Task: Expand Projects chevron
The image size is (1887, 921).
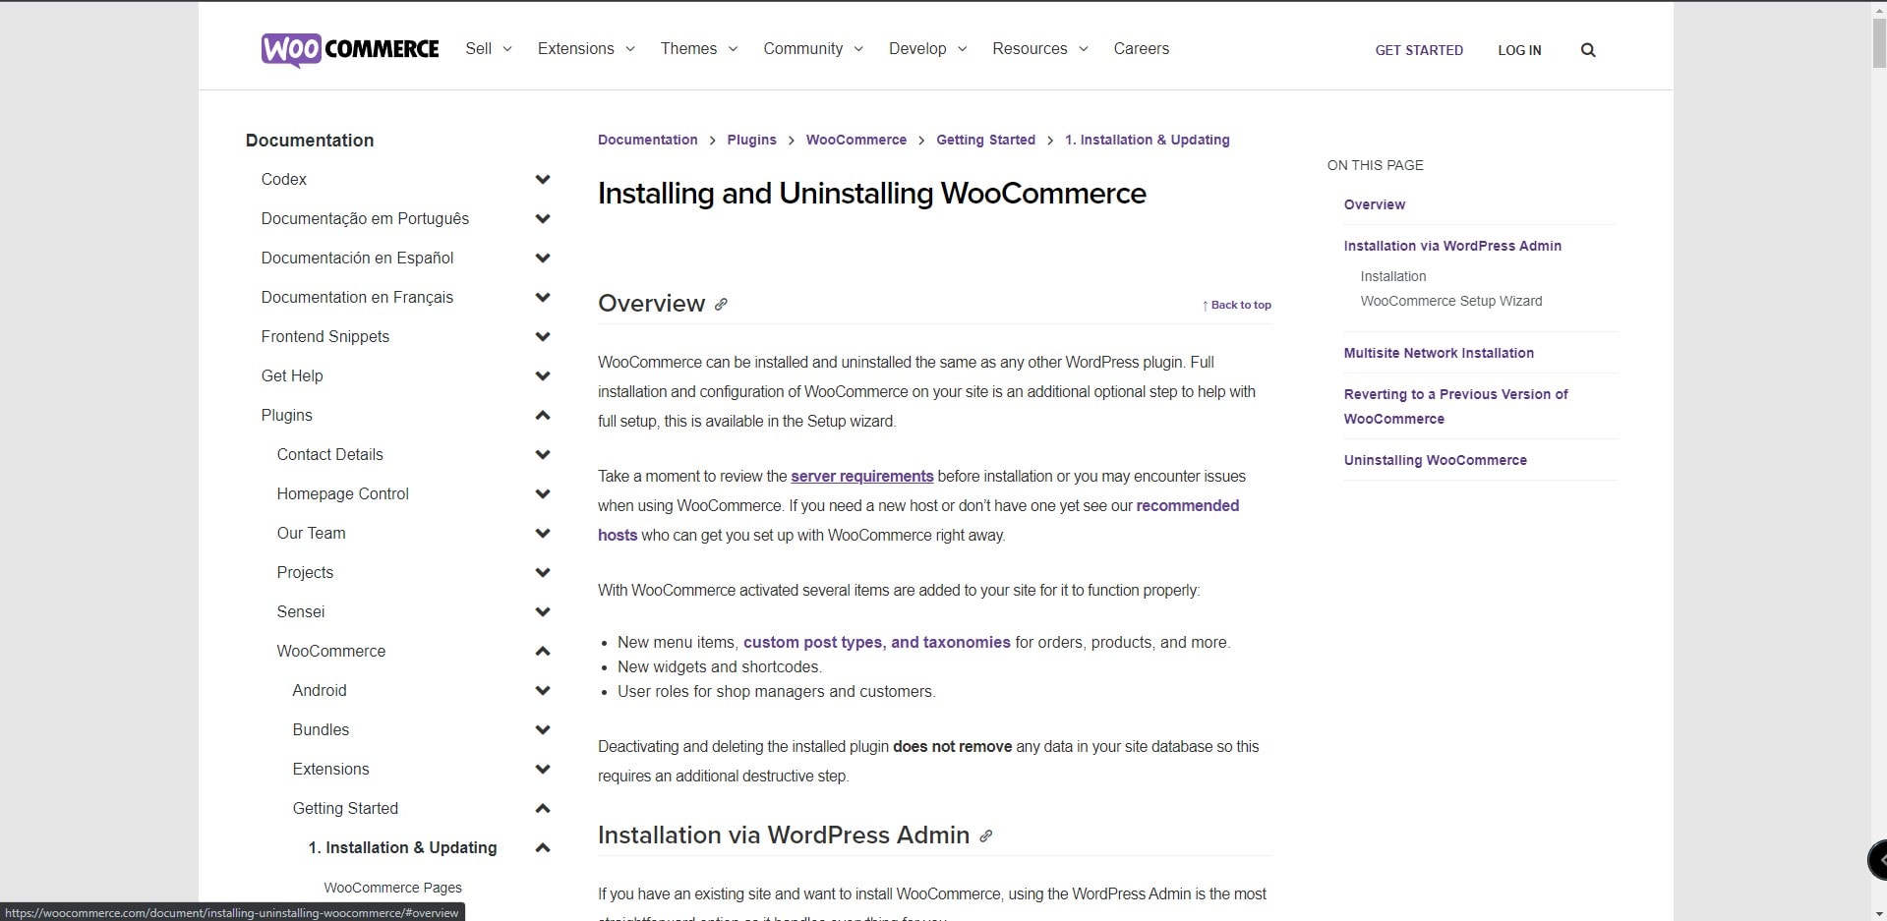Action: point(543,573)
